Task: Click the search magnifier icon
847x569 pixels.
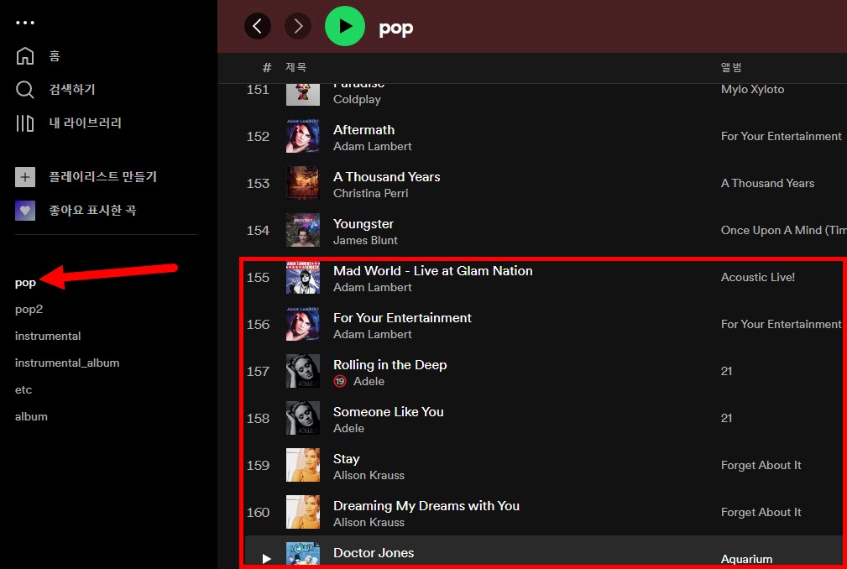Action: (25, 90)
